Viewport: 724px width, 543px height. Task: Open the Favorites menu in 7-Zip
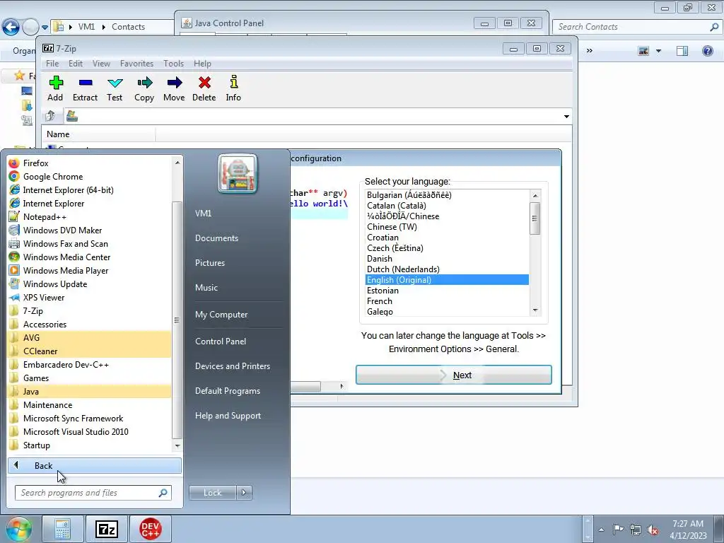136,64
